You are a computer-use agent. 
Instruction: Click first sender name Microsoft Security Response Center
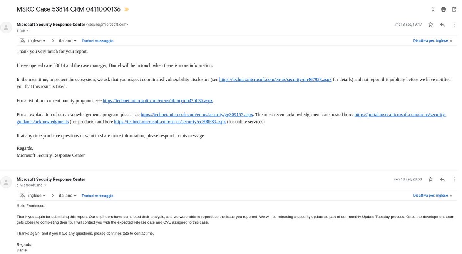pos(51,25)
